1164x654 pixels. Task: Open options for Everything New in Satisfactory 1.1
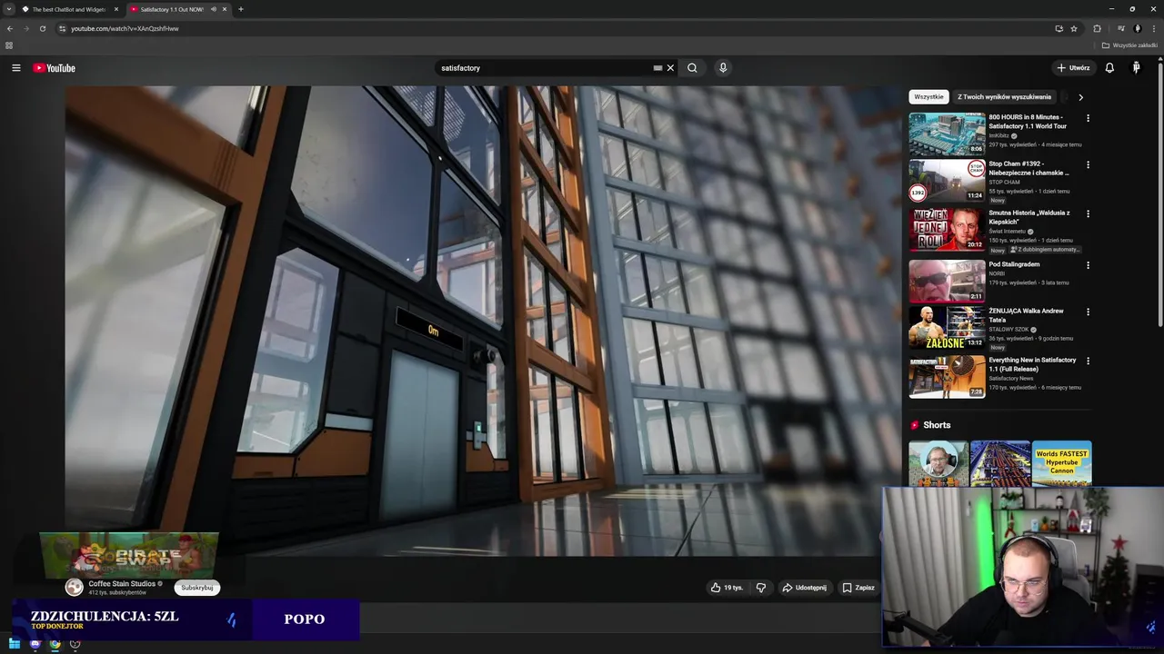tap(1088, 362)
